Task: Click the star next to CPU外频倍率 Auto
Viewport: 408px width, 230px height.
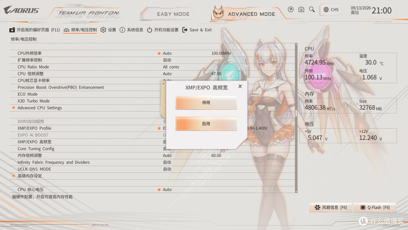Action: click(159, 53)
